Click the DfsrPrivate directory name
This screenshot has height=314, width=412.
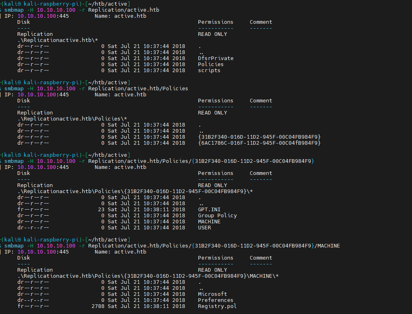(215, 58)
